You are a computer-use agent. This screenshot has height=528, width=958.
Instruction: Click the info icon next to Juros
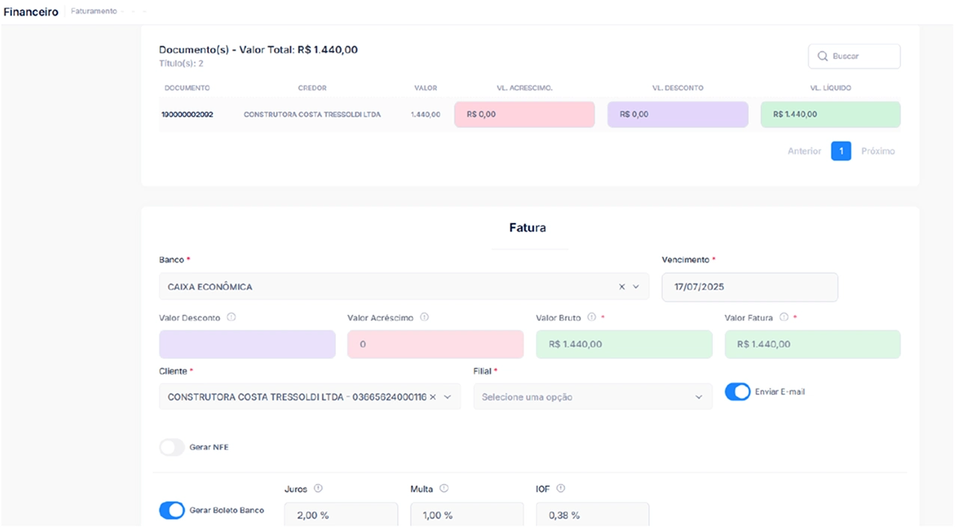[x=318, y=488]
